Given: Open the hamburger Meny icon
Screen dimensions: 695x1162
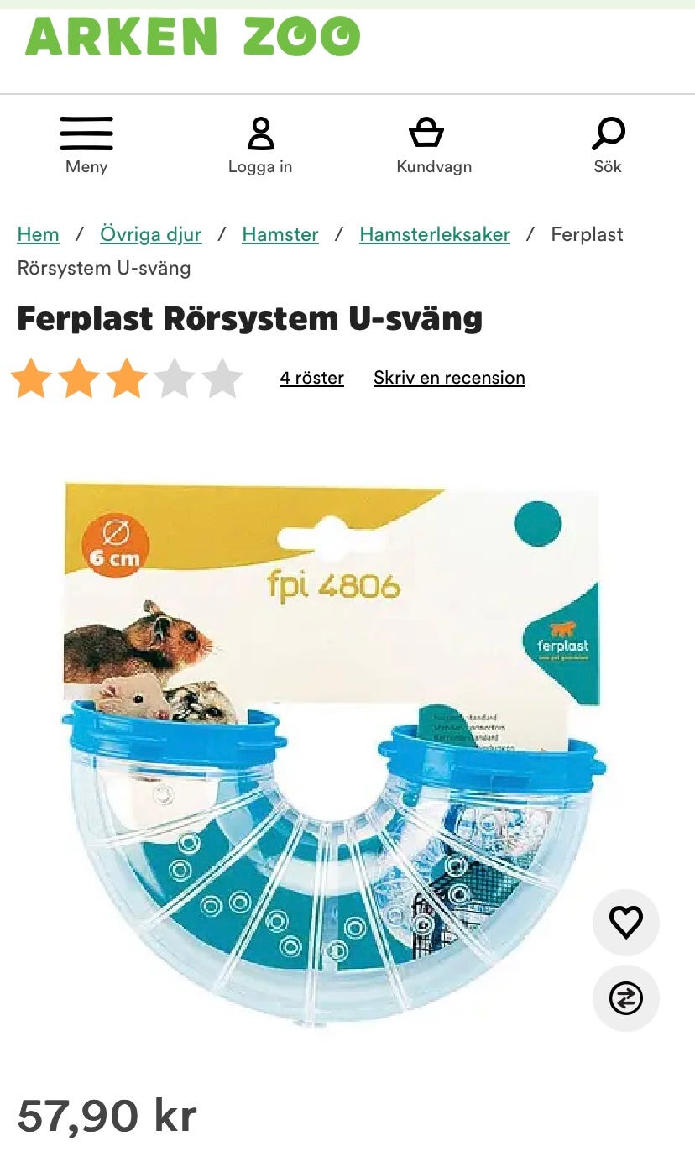Looking at the screenshot, I should coord(86,133).
